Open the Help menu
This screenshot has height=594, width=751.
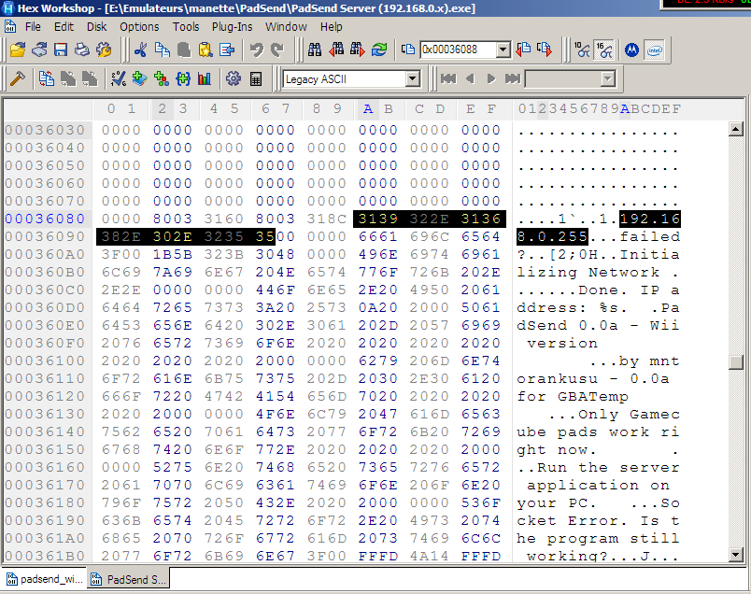click(332, 27)
